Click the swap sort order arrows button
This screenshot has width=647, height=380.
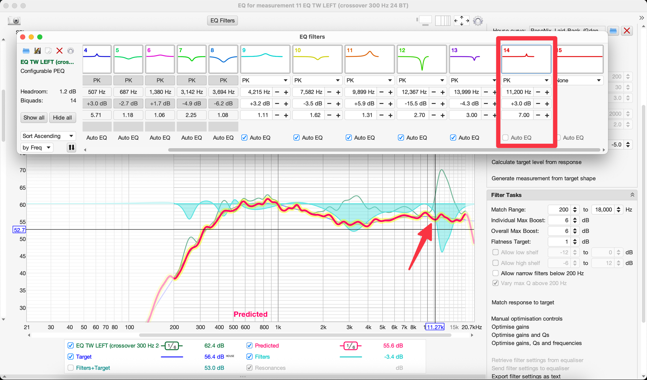(x=71, y=147)
